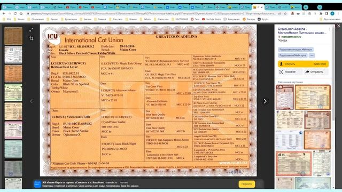Open the extensions puzzle icon
Viewport: 342px width, 192px height.
[x=321, y=13]
